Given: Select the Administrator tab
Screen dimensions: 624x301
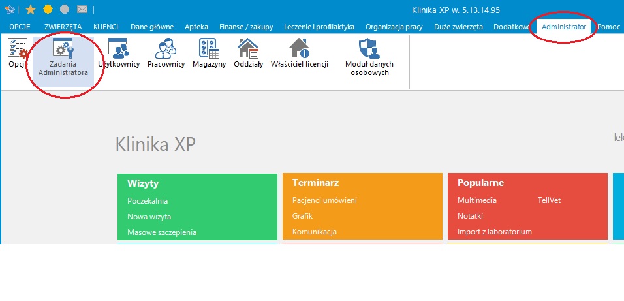Looking at the screenshot, I should click(564, 27).
